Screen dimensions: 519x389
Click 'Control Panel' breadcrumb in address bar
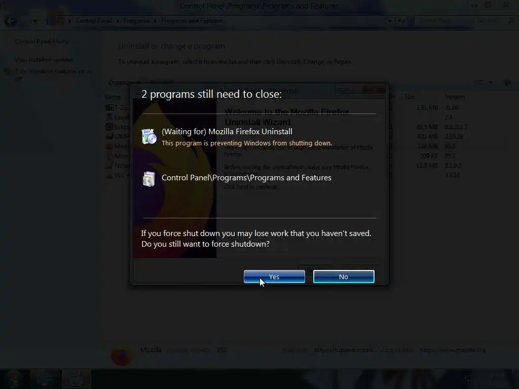94,21
